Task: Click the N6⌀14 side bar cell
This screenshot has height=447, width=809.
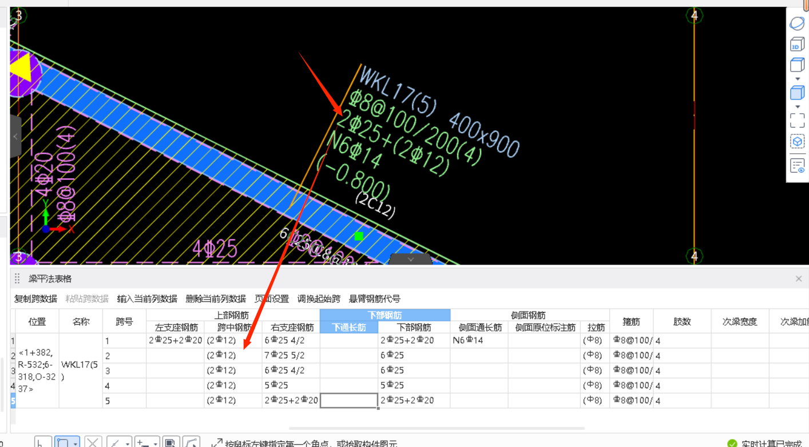Action: pyautogui.click(x=479, y=340)
